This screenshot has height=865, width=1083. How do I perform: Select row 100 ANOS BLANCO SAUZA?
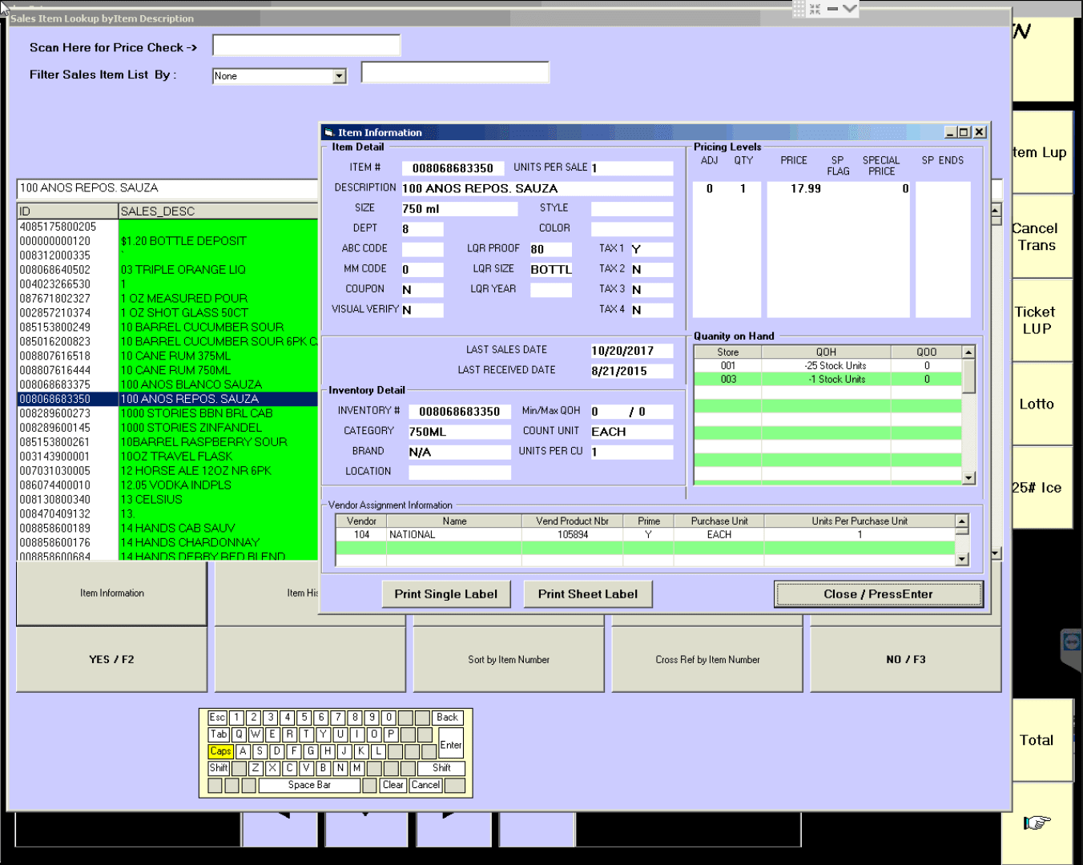pyautogui.click(x=167, y=384)
